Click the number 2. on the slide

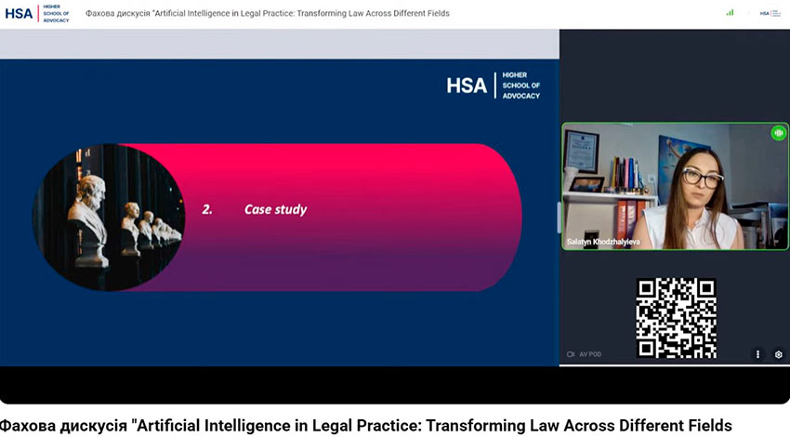tap(207, 210)
